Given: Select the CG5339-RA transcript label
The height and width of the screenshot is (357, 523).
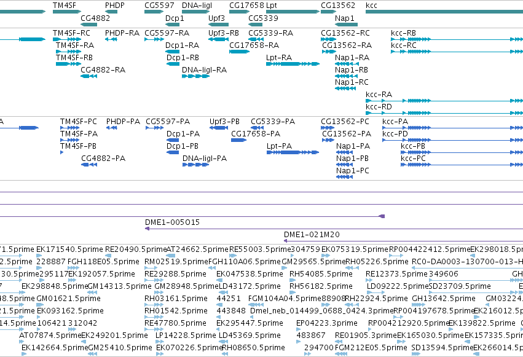Looking at the screenshot, I should click(x=271, y=33).
